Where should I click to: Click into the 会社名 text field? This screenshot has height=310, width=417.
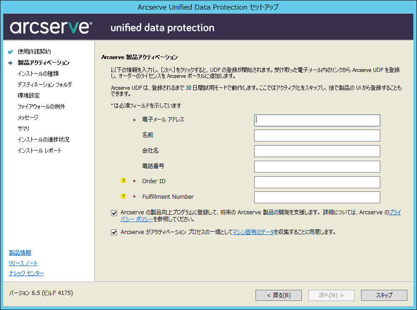coord(317,151)
